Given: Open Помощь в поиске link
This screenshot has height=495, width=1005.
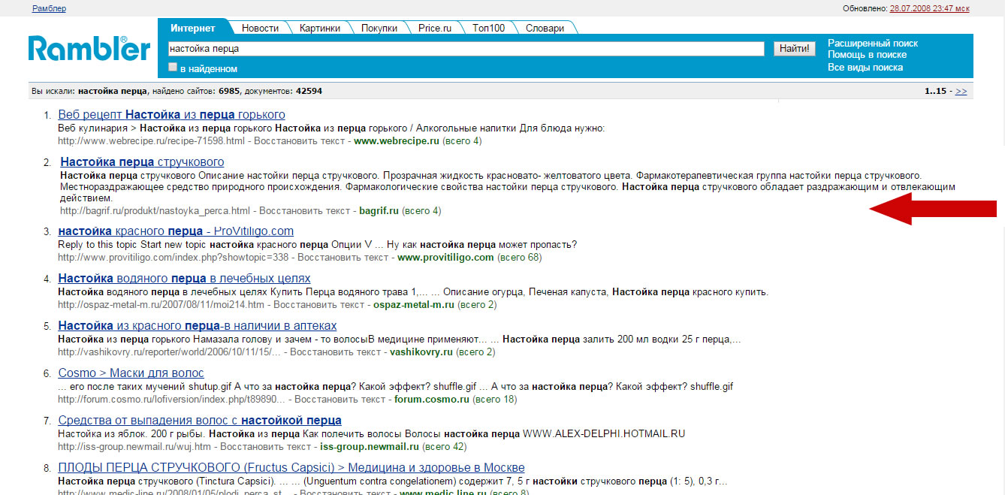Looking at the screenshot, I should tap(867, 55).
